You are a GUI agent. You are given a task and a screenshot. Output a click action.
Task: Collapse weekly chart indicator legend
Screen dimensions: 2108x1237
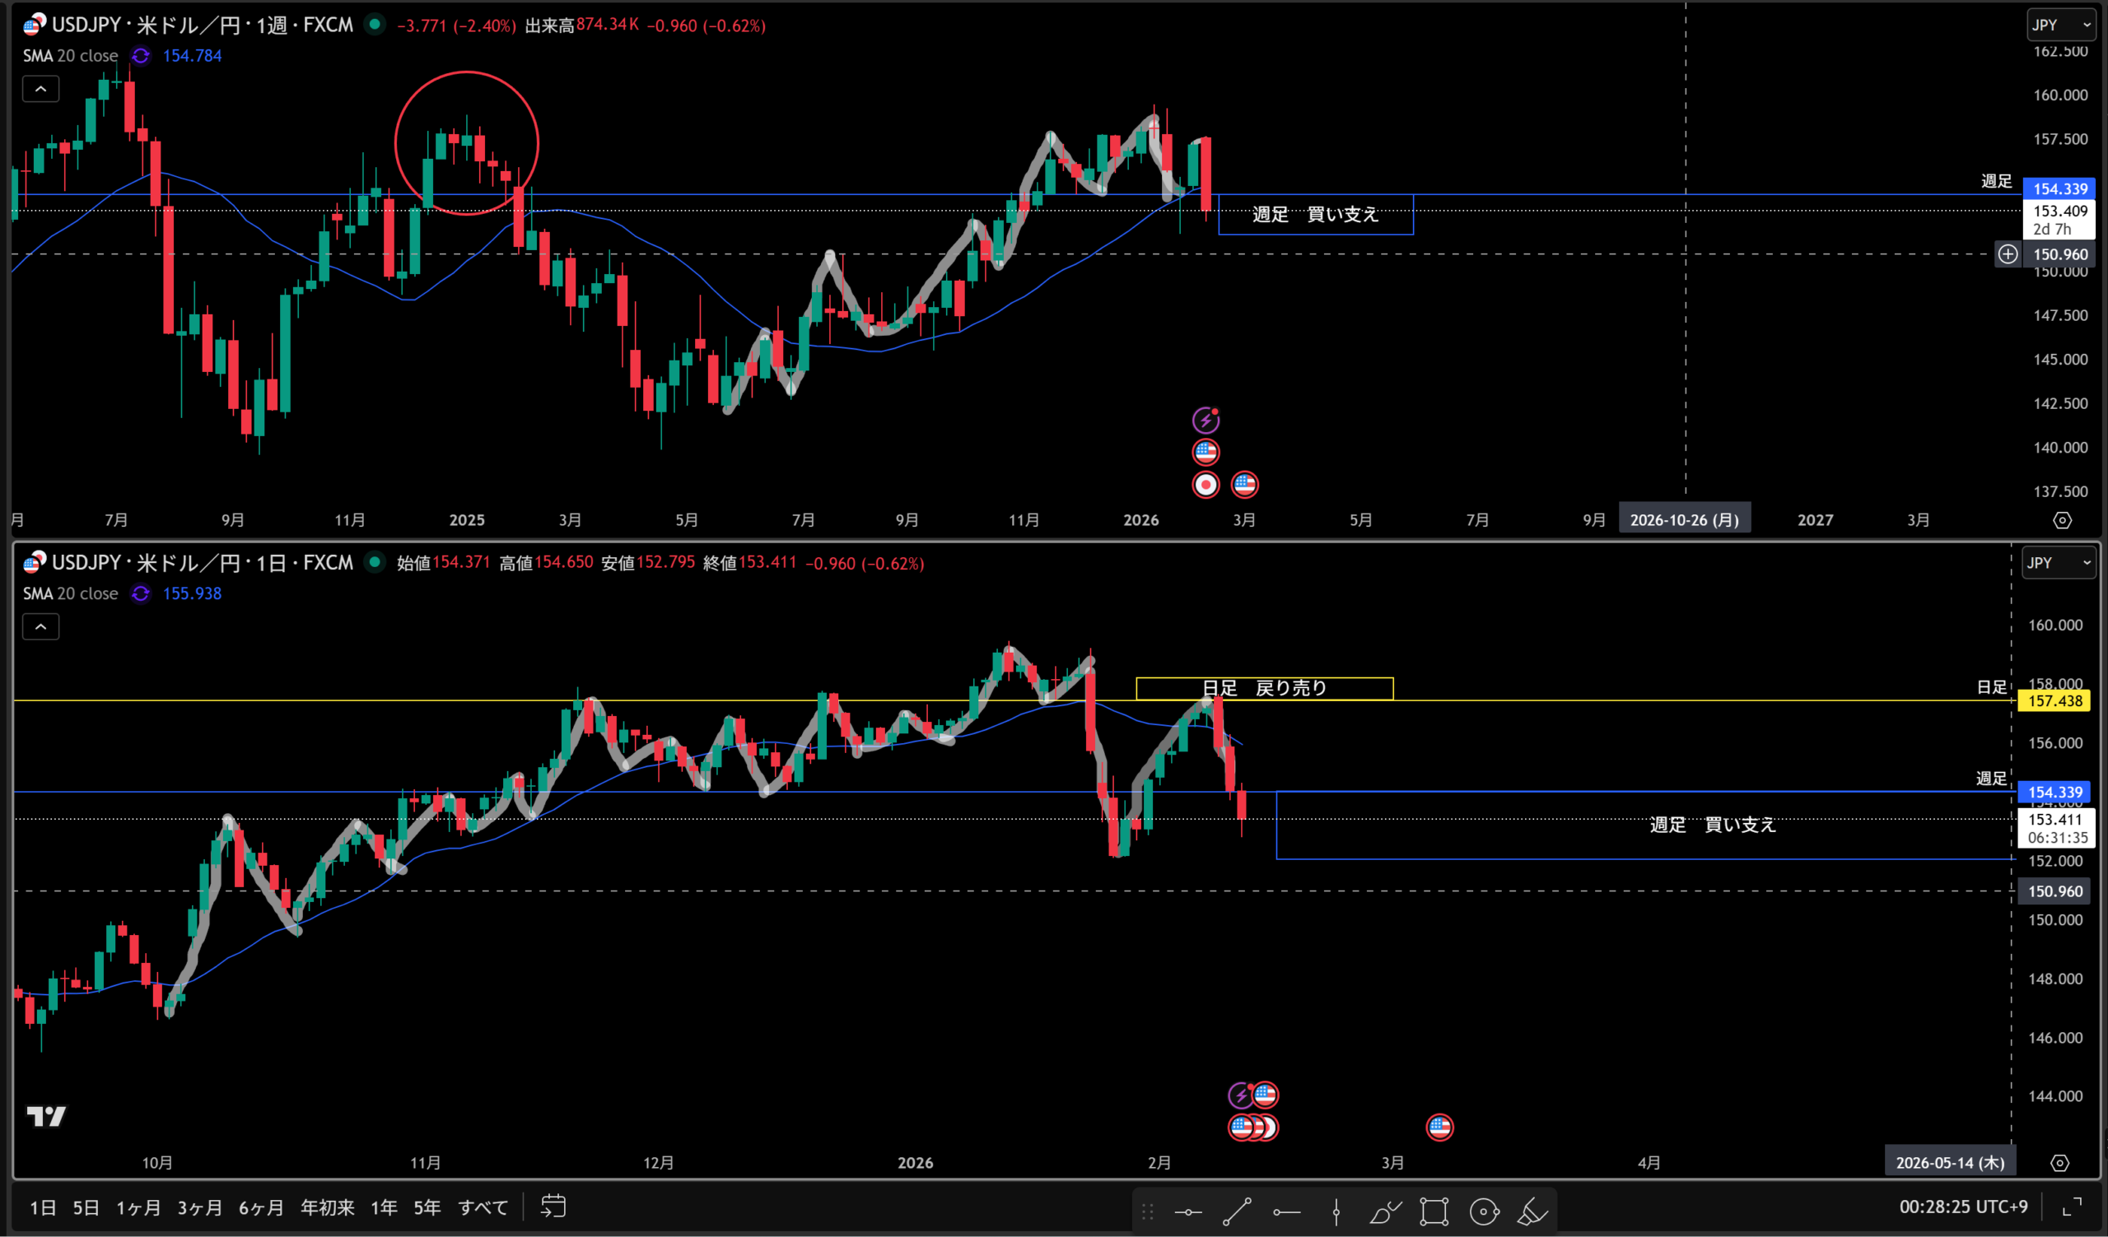(40, 89)
